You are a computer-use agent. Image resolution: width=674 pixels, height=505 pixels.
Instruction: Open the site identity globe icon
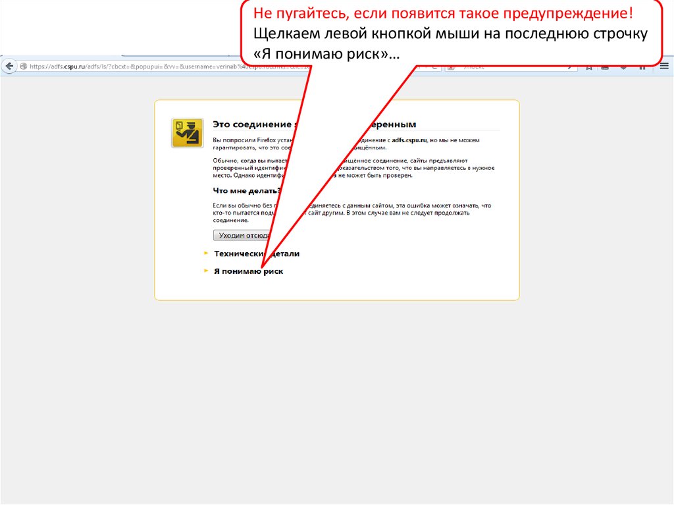(x=24, y=66)
